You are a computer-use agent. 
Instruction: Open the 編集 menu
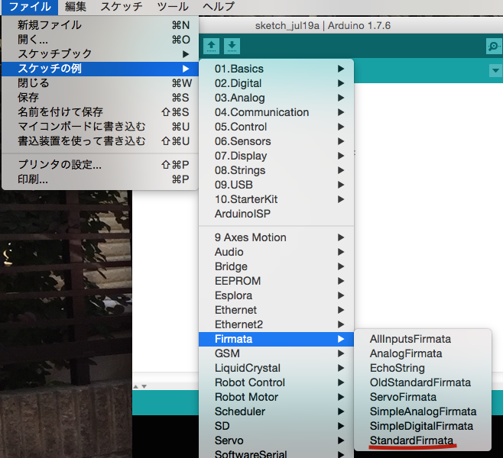click(76, 7)
